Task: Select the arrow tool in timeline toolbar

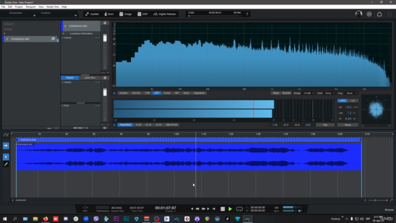Action: coord(6,157)
